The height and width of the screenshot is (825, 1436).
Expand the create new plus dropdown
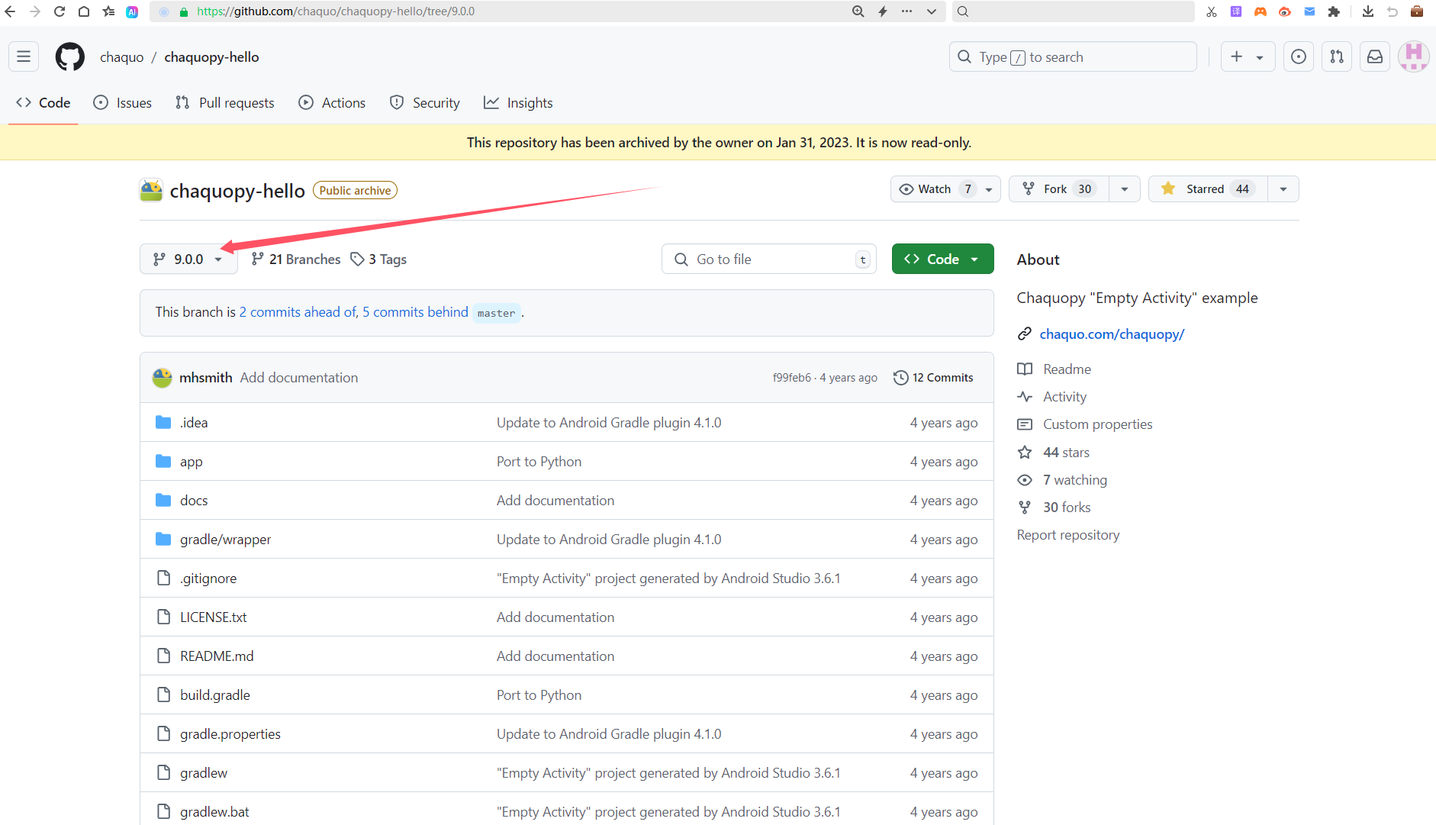(x=1248, y=56)
